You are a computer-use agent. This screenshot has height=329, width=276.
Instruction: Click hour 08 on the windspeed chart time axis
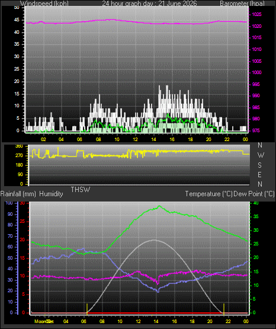(x=98, y=139)
